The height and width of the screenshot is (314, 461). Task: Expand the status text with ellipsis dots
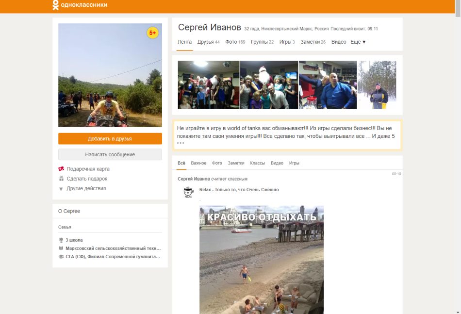coord(180,143)
